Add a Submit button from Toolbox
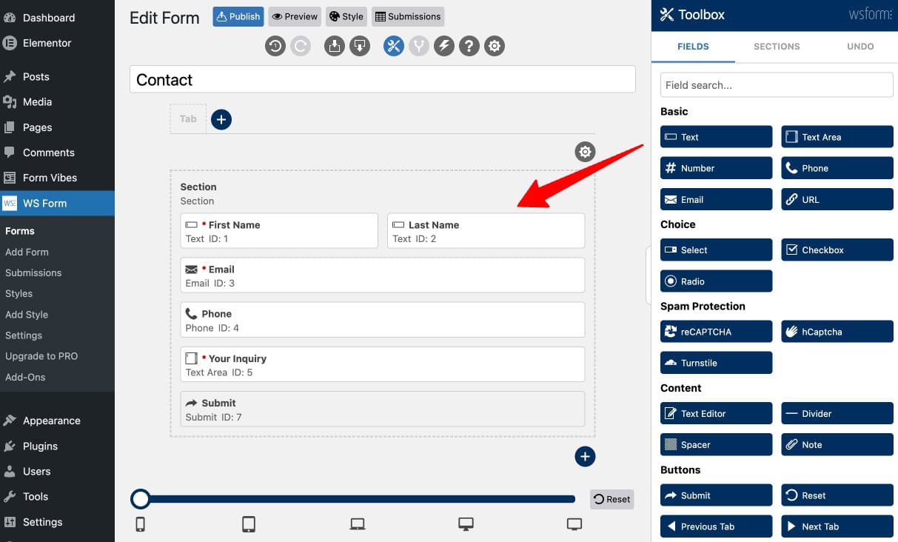This screenshot has width=898, height=542. pyautogui.click(x=716, y=495)
